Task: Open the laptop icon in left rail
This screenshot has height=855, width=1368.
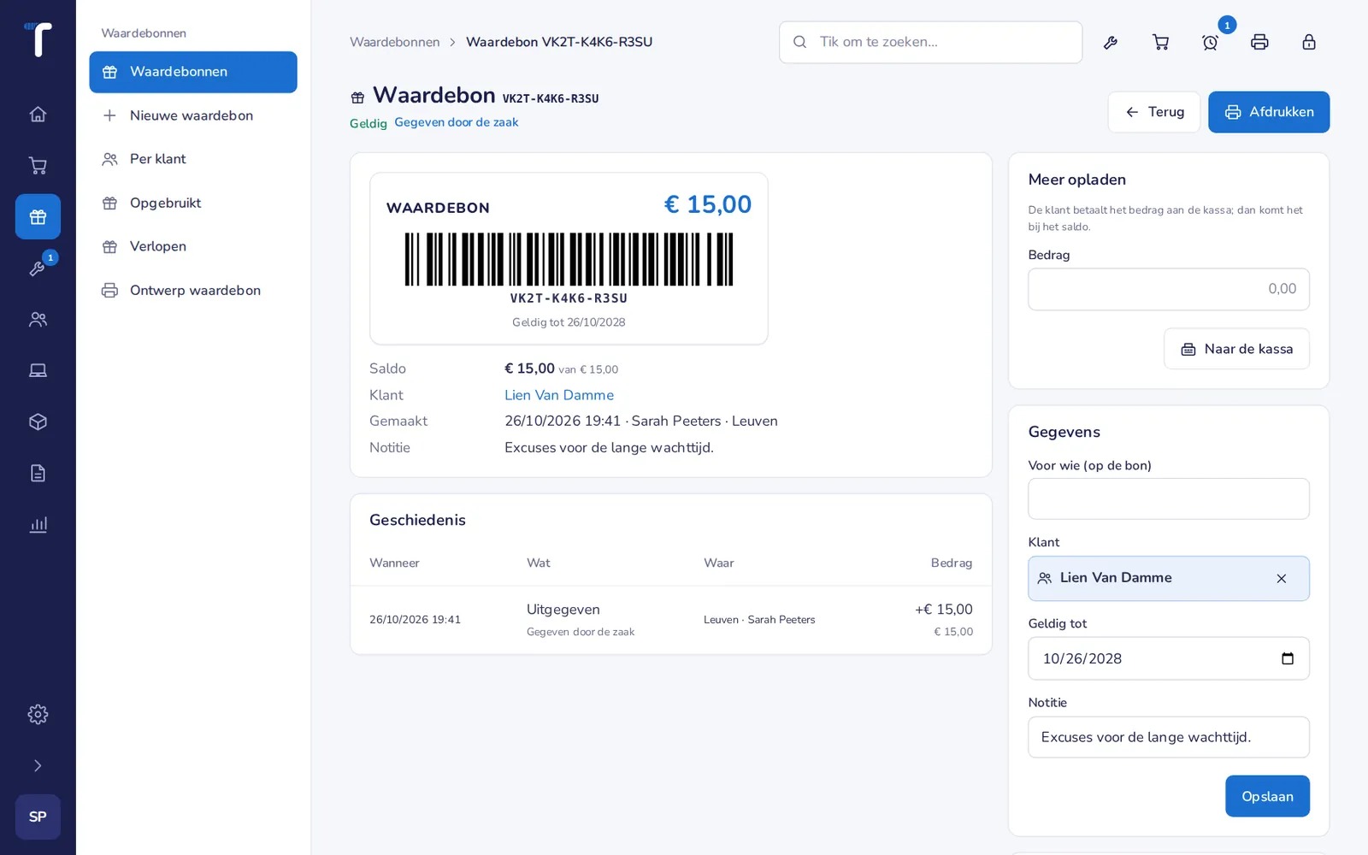Action: click(x=38, y=370)
